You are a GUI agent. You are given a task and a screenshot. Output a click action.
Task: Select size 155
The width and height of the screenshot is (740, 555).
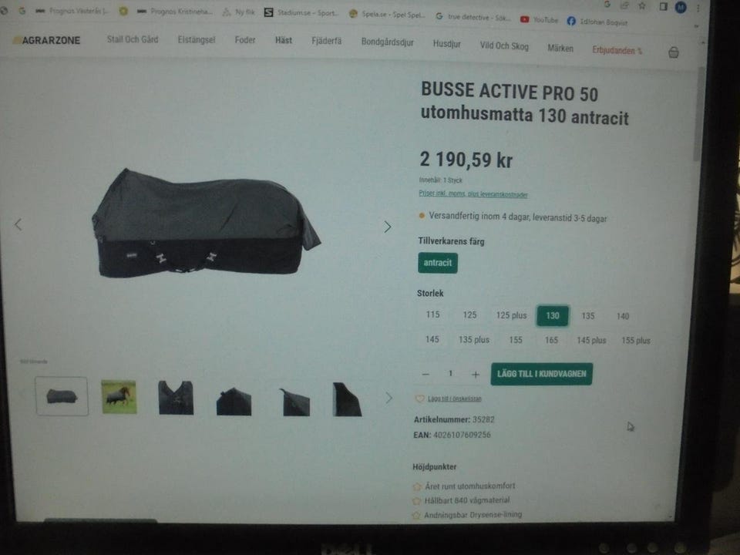516,340
